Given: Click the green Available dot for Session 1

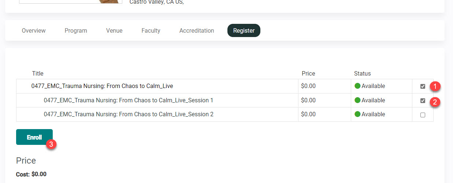Looking at the screenshot, I should 357,100.
